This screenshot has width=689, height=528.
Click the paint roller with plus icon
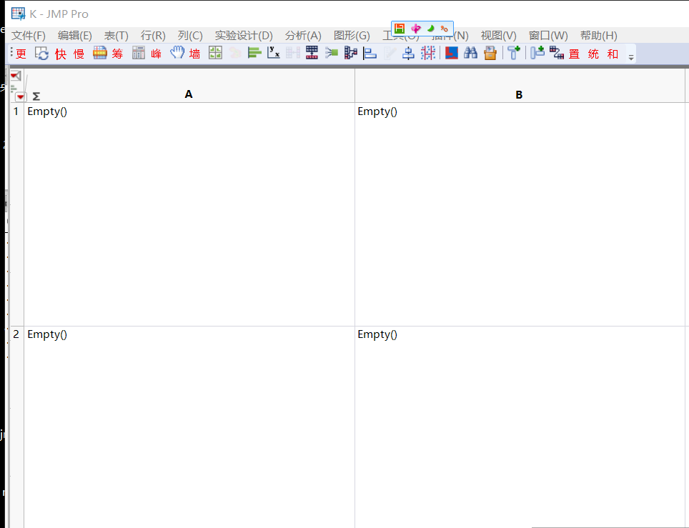(514, 53)
